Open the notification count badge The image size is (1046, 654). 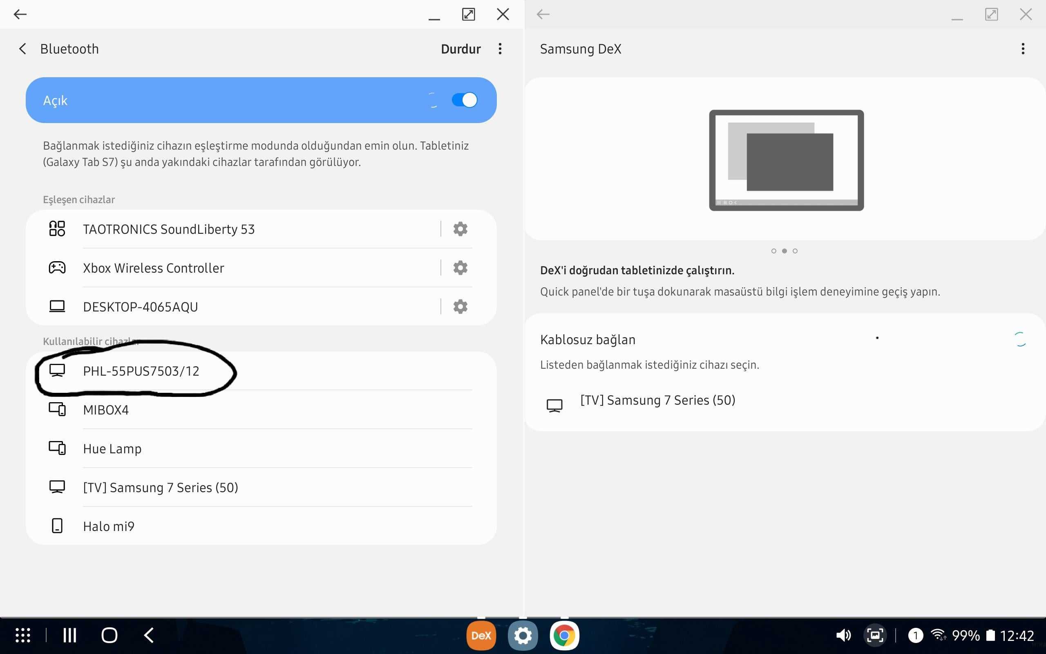click(x=915, y=635)
